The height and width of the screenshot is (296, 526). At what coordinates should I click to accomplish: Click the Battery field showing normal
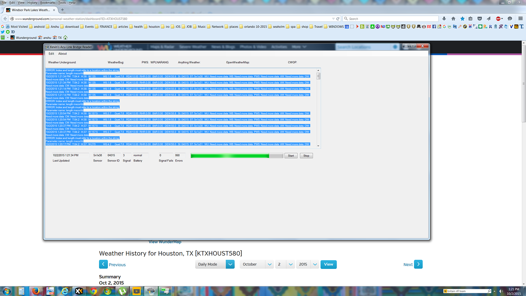[140, 155]
